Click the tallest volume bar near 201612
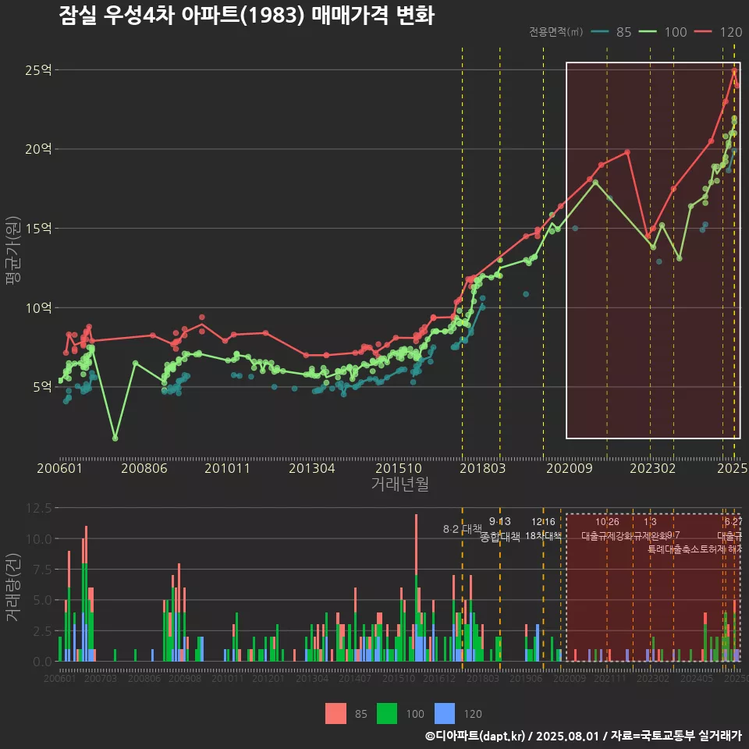749x749 pixels. click(416, 587)
